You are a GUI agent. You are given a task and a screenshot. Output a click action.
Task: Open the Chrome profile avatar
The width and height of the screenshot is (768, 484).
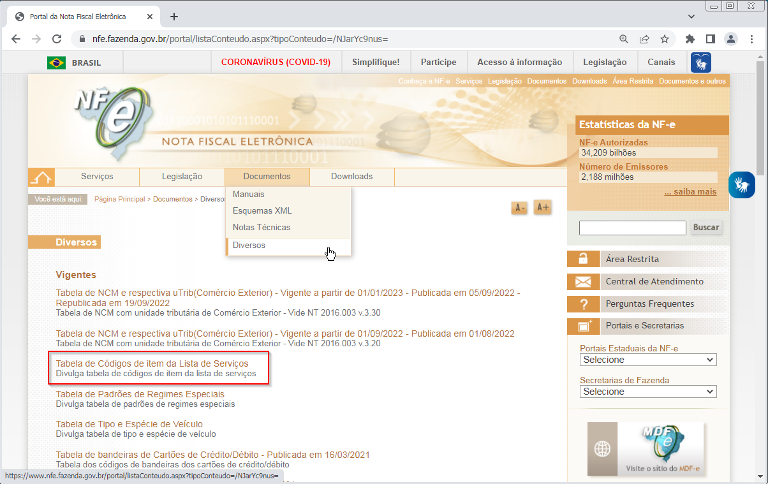[x=731, y=39]
